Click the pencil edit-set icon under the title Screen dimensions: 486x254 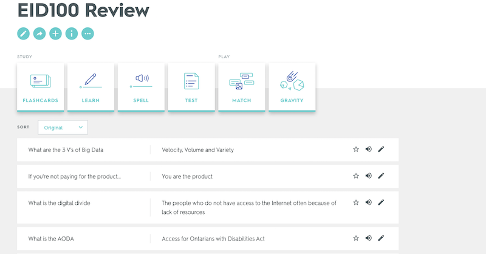[x=23, y=33]
